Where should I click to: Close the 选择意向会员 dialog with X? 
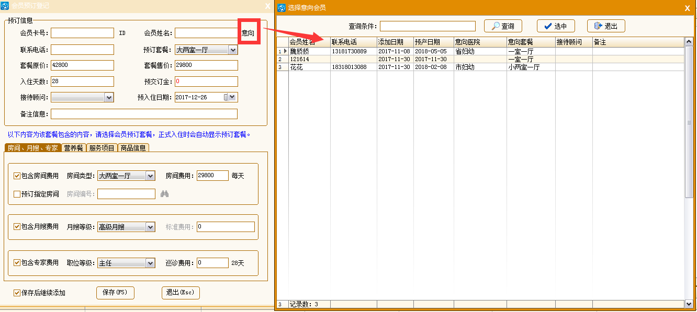(x=687, y=8)
